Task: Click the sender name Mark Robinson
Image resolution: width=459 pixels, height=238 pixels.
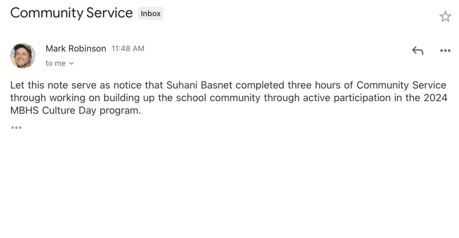Action: point(76,48)
